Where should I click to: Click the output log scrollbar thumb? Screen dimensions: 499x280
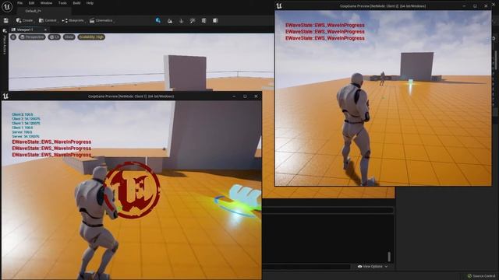389,256
